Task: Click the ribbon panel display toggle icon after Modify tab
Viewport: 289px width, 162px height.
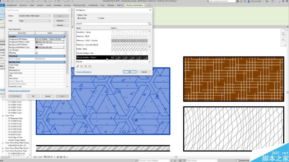Action: point(149,5)
